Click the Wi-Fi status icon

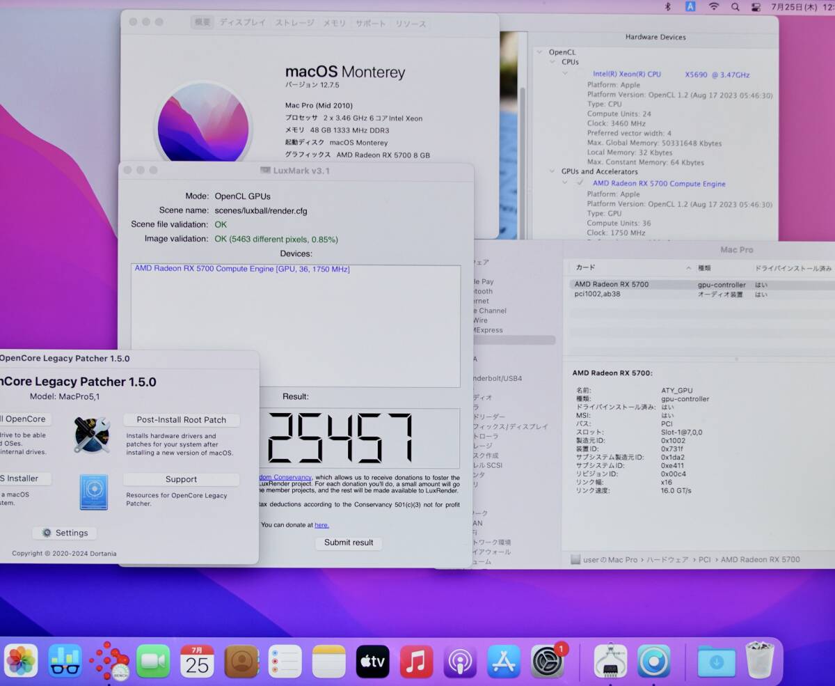tap(714, 6)
